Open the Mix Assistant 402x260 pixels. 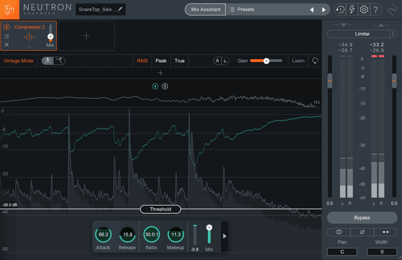[206, 10]
